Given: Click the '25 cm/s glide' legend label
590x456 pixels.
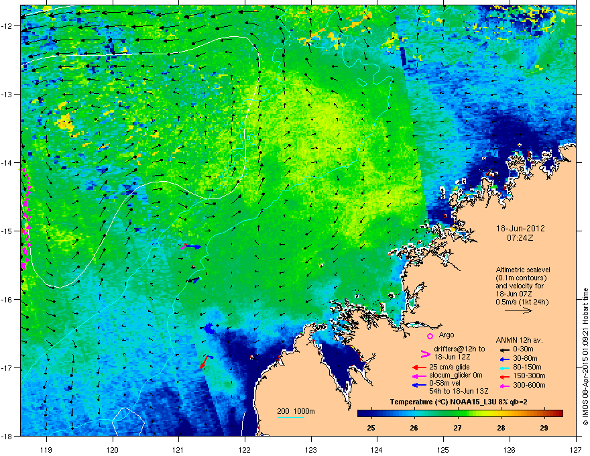Looking at the screenshot, I should click(x=450, y=367).
